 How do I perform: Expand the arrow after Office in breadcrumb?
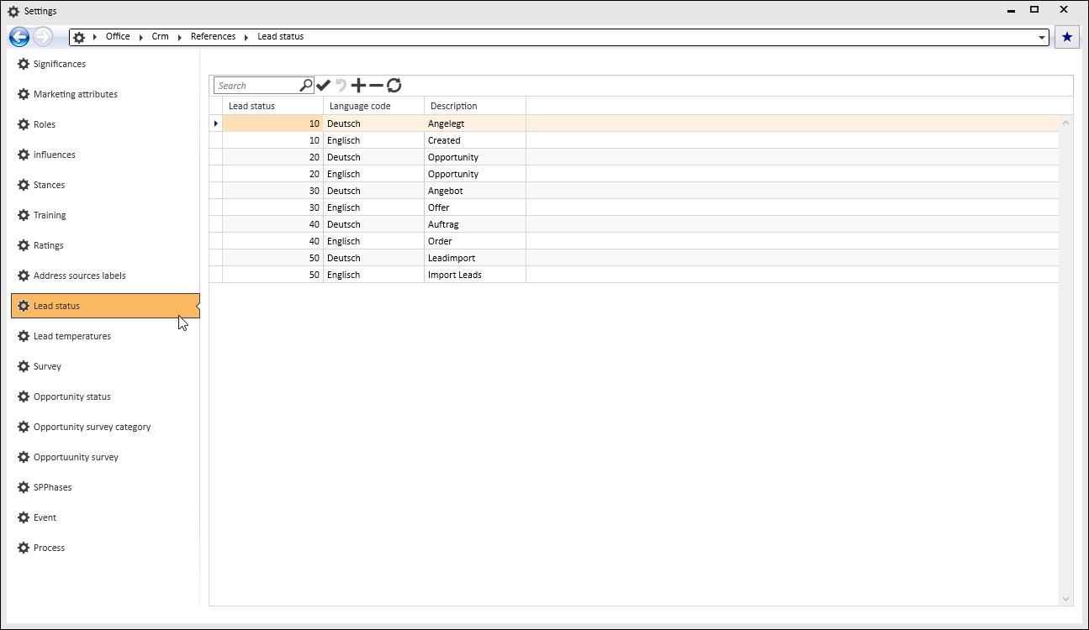click(141, 38)
